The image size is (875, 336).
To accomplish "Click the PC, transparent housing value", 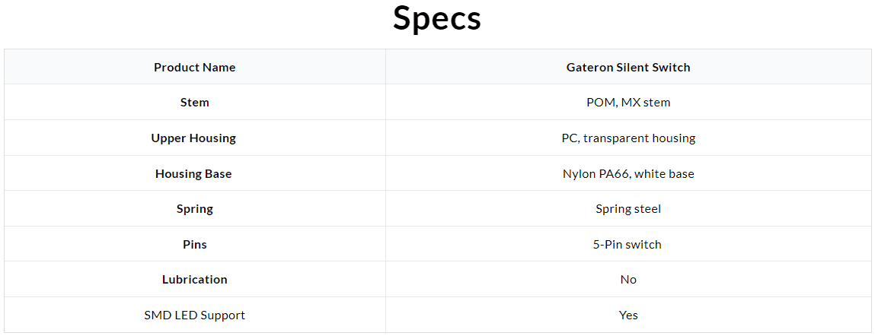I will [628, 138].
